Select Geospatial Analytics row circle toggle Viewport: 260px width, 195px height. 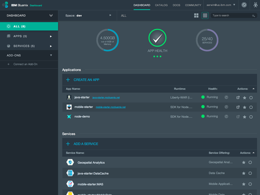coord(250,162)
